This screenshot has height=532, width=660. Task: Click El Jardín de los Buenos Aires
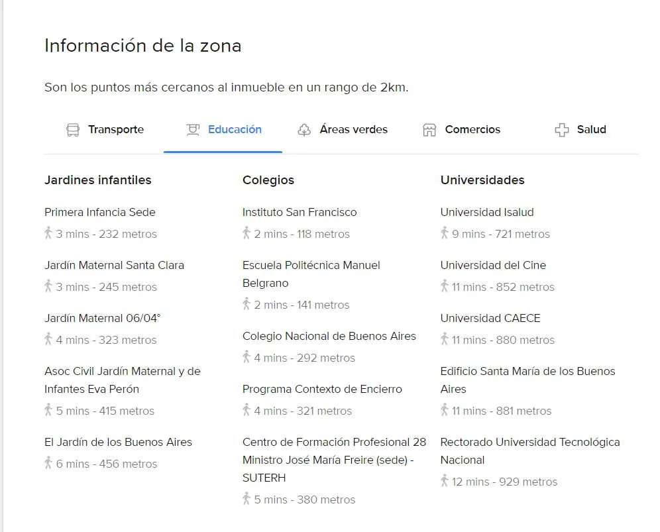(x=118, y=442)
